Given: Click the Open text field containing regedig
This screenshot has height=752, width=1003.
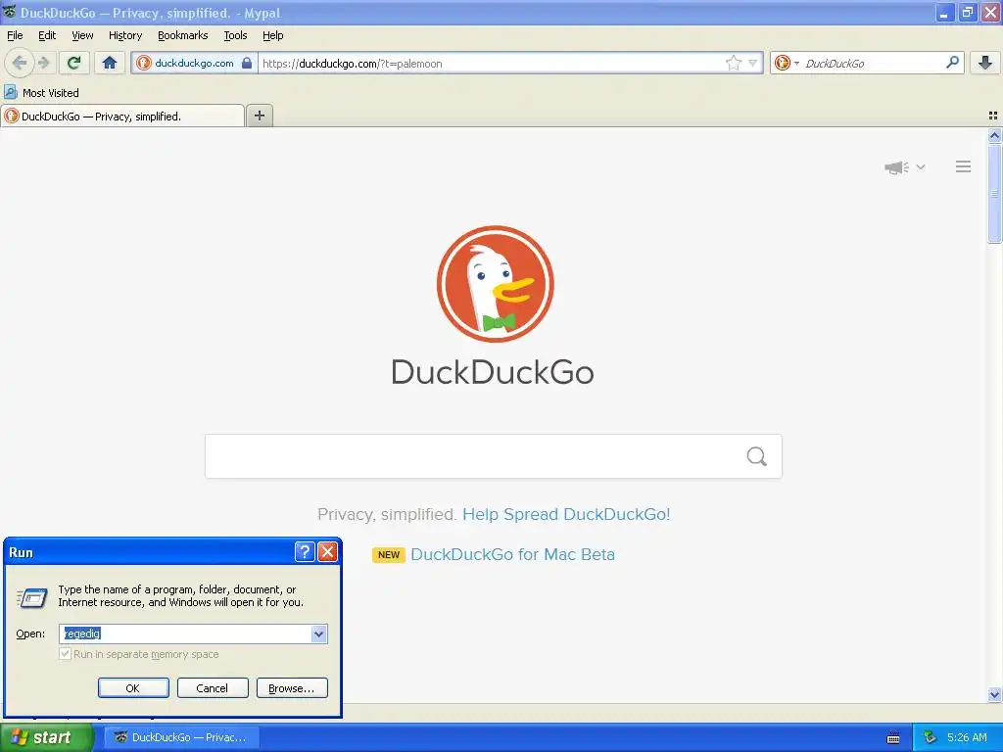Looking at the screenshot, I should (185, 634).
